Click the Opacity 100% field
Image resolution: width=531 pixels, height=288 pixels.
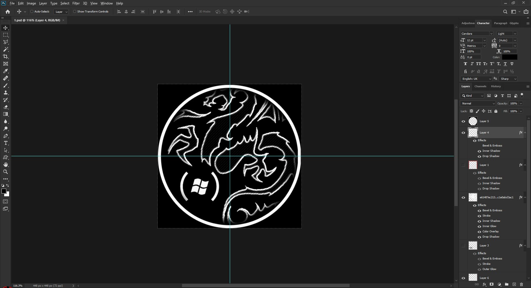(514, 103)
